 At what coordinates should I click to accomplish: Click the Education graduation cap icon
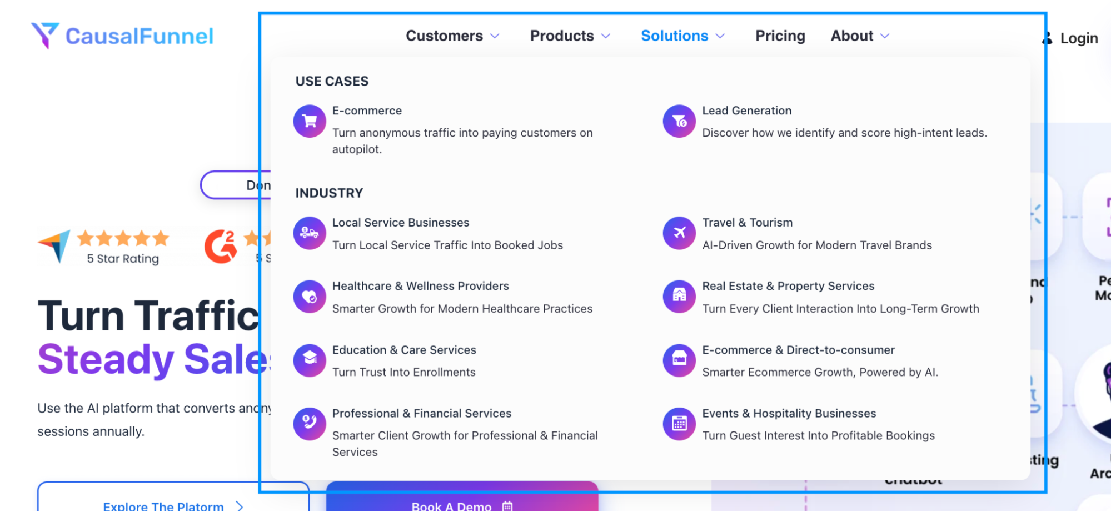tap(309, 360)
